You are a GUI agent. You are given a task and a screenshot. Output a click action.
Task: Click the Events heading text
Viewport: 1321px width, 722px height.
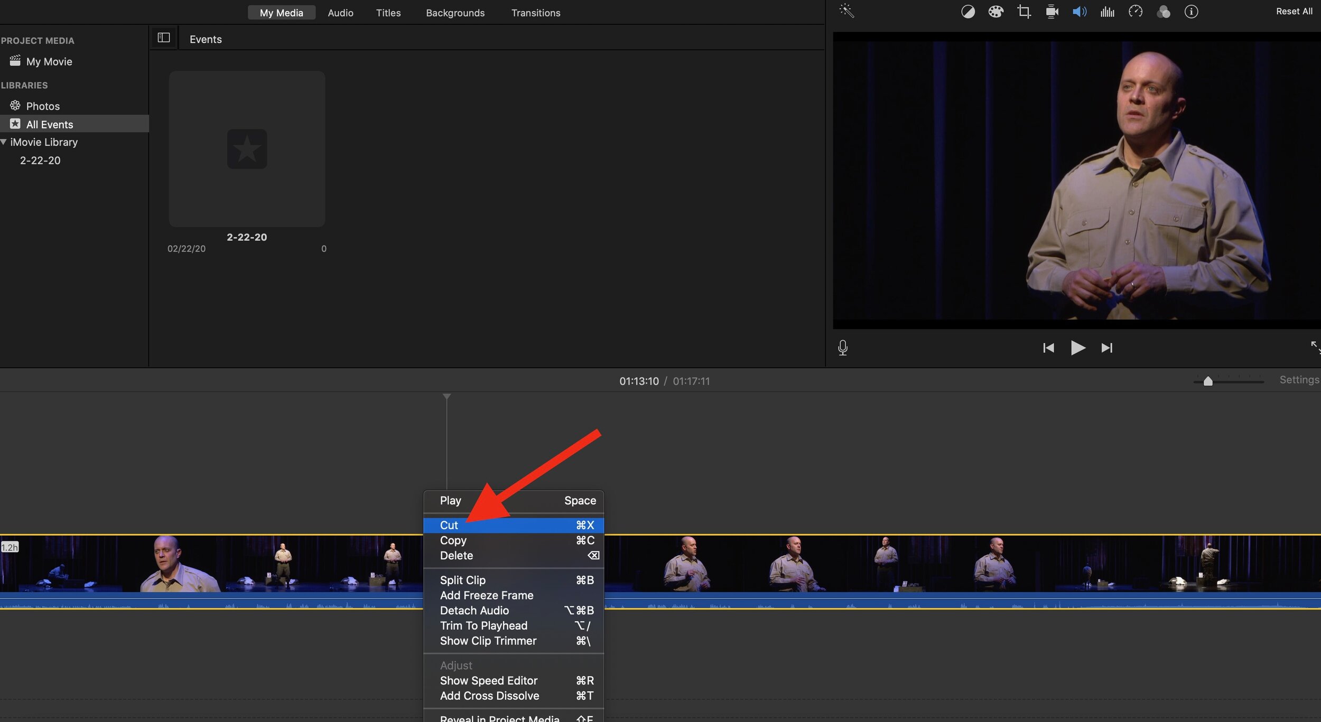click(x=206, y=39)
